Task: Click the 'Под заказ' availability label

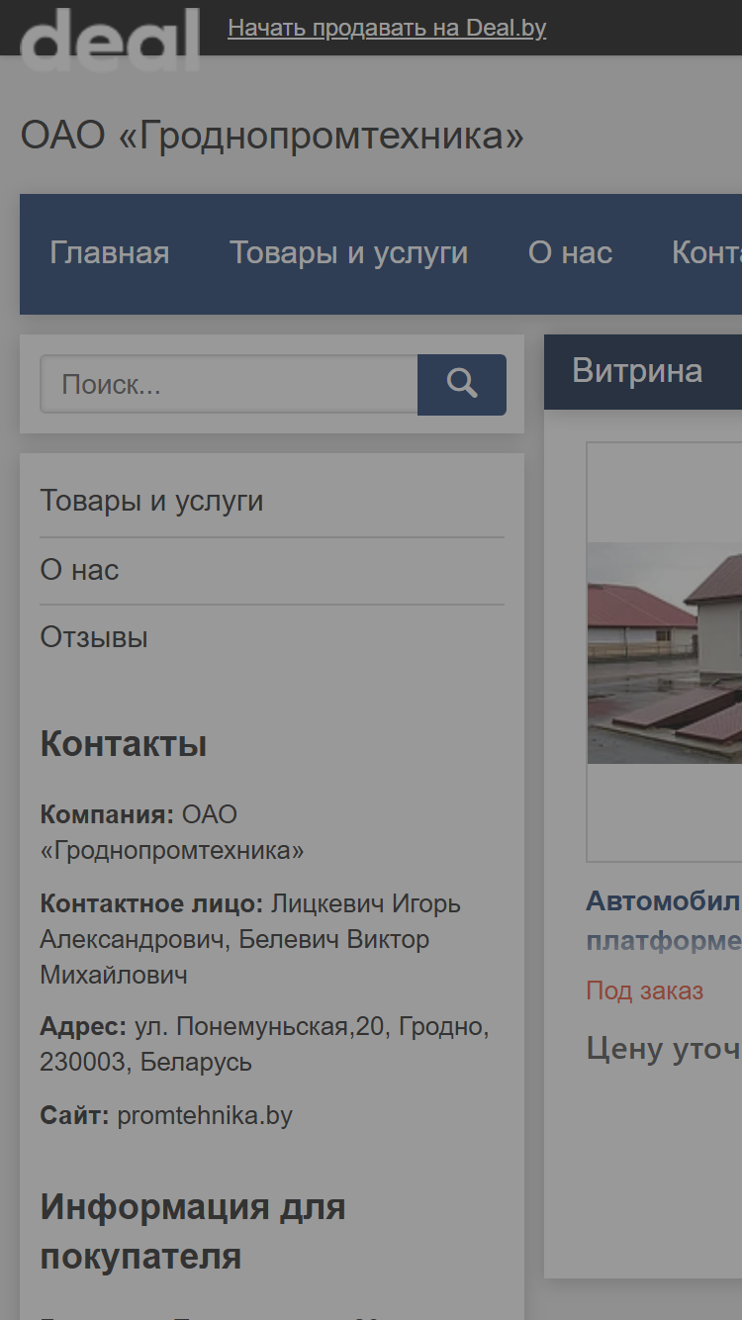Action: click(645, 990)
